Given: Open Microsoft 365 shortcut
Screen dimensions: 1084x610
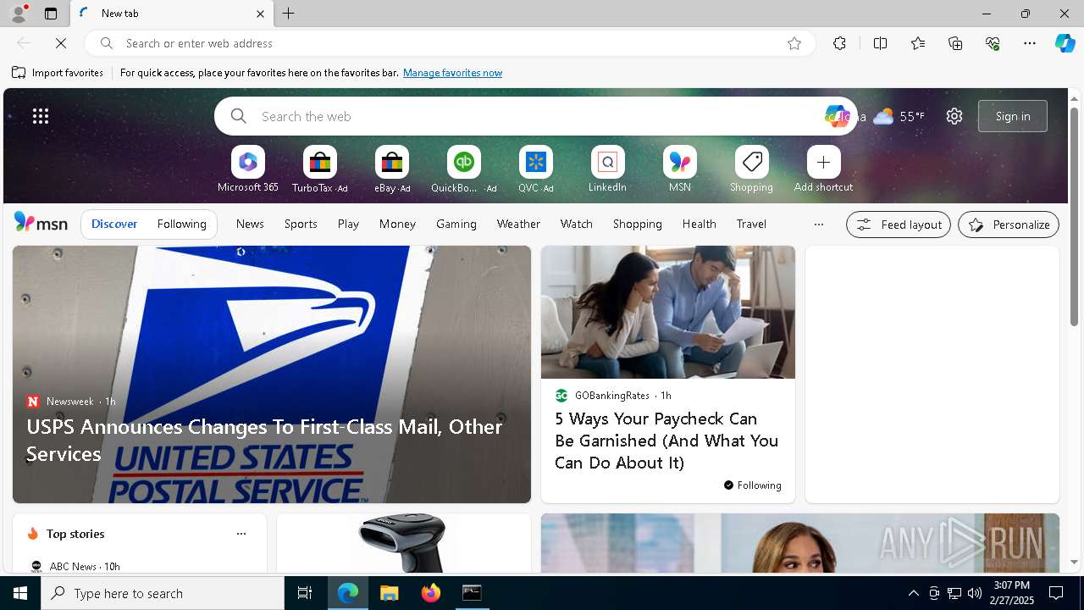Looking at the screenshot, I should [247, 169].
